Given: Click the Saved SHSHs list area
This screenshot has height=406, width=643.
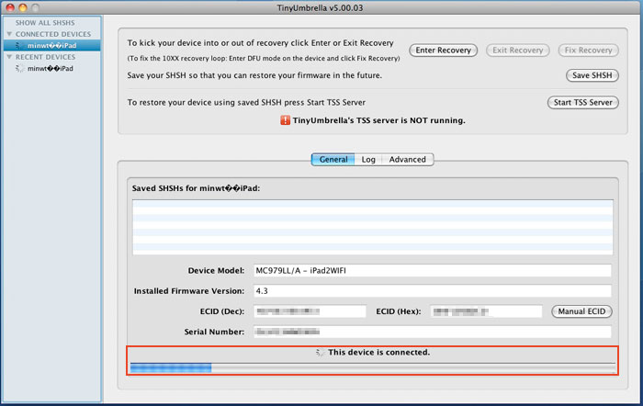Looking at the screenshot, I should tap(373, 227).
